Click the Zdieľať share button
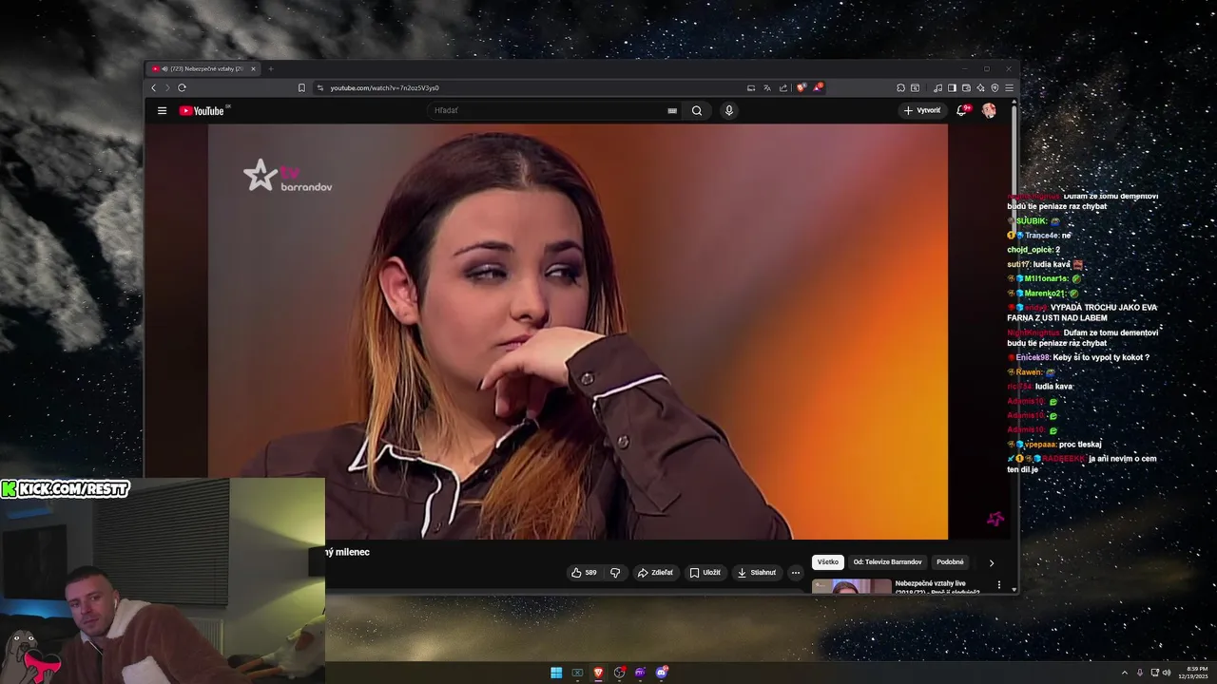Viewport: 1217px width, 684px height. click(655, 573)
